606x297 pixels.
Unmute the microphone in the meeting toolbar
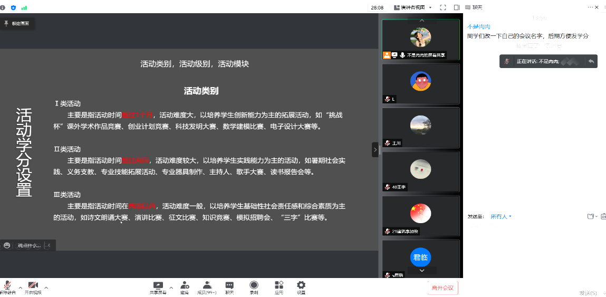[6, 285]
